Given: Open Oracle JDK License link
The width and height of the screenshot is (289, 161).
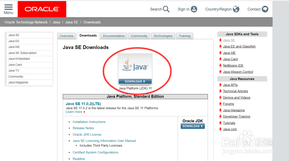Looking at the screenshot, I should [87, 135].
